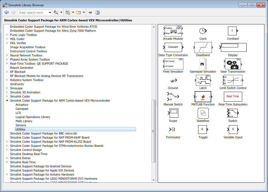
Task: Click the new model icon
Action: (x=68, y=12)
